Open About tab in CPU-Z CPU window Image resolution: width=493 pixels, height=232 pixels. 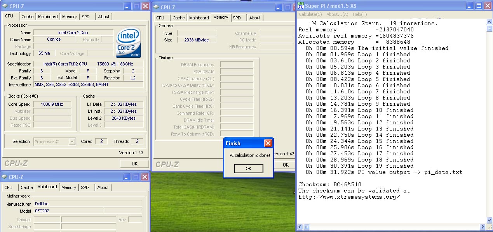point(104,17)
